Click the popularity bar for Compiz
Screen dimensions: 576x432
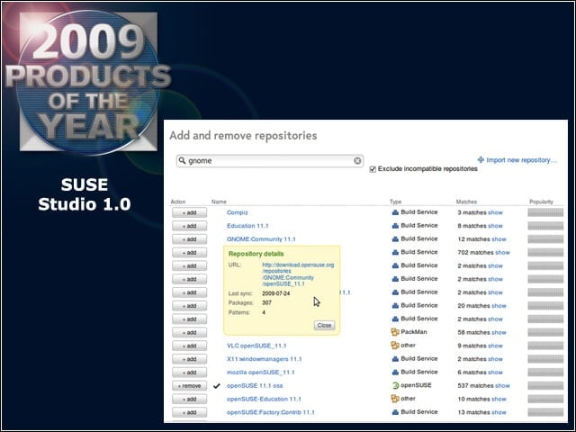pos(545,212)
